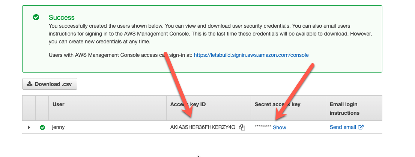Click the success message paragraph about credentials

[211, 34]
